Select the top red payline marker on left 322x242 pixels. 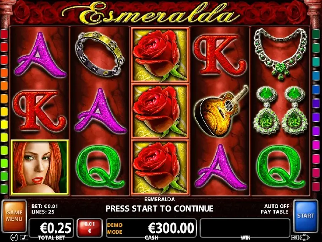coord(4,34)
